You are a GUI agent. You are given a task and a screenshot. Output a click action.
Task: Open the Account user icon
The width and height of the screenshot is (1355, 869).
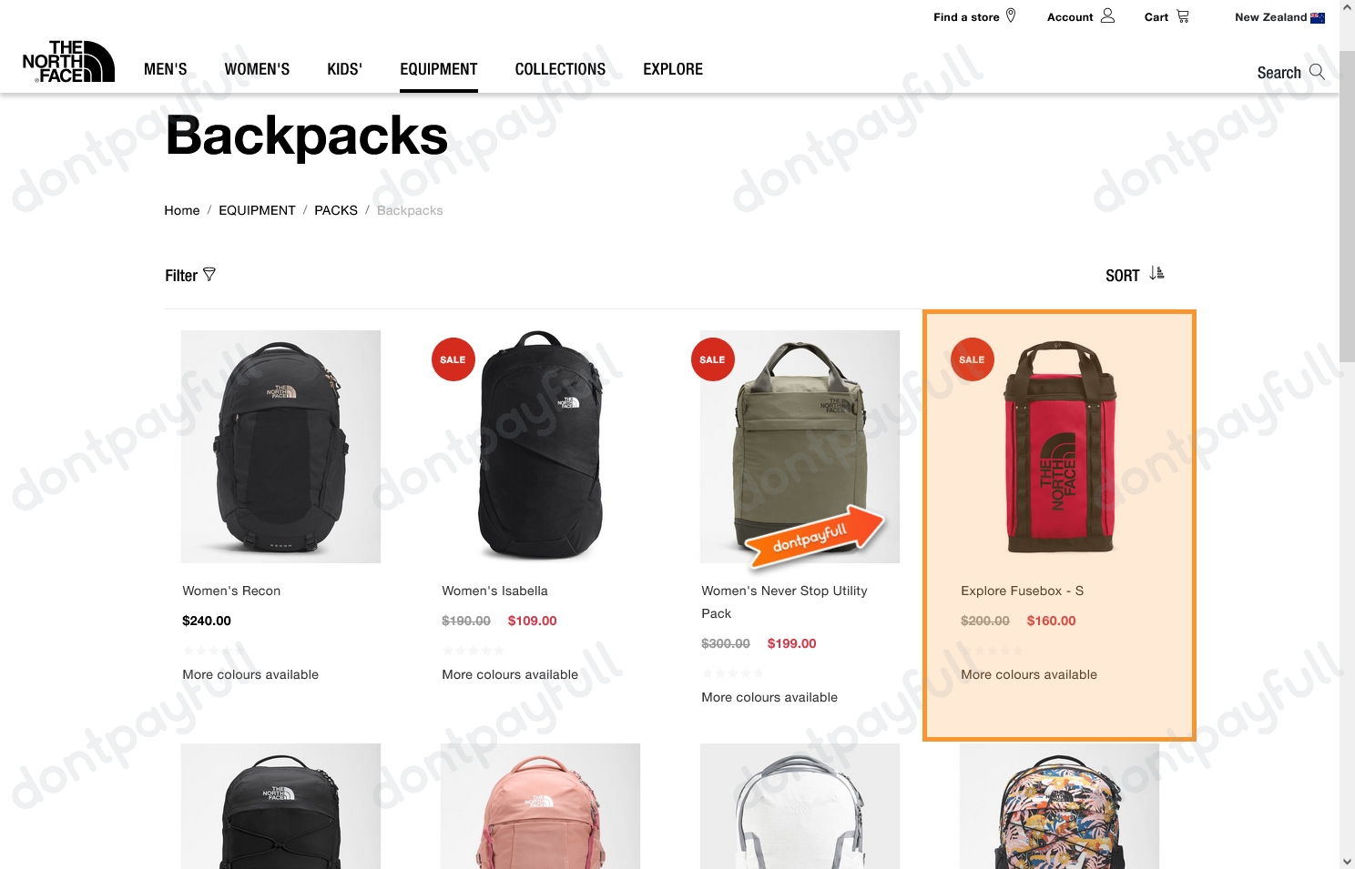tap(1107, 16)
